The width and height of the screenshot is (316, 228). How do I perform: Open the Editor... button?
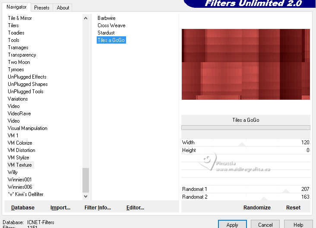pos(135,208)
